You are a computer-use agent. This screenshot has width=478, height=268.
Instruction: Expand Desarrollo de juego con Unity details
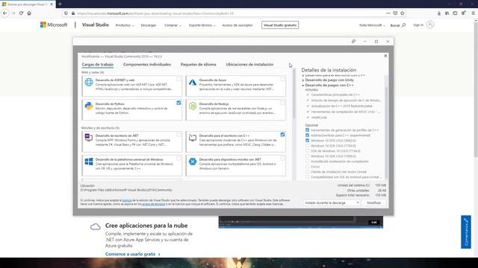303,80
